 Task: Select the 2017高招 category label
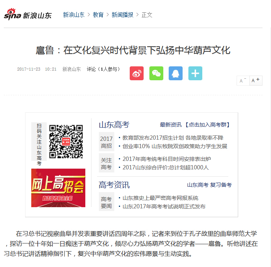107,142
